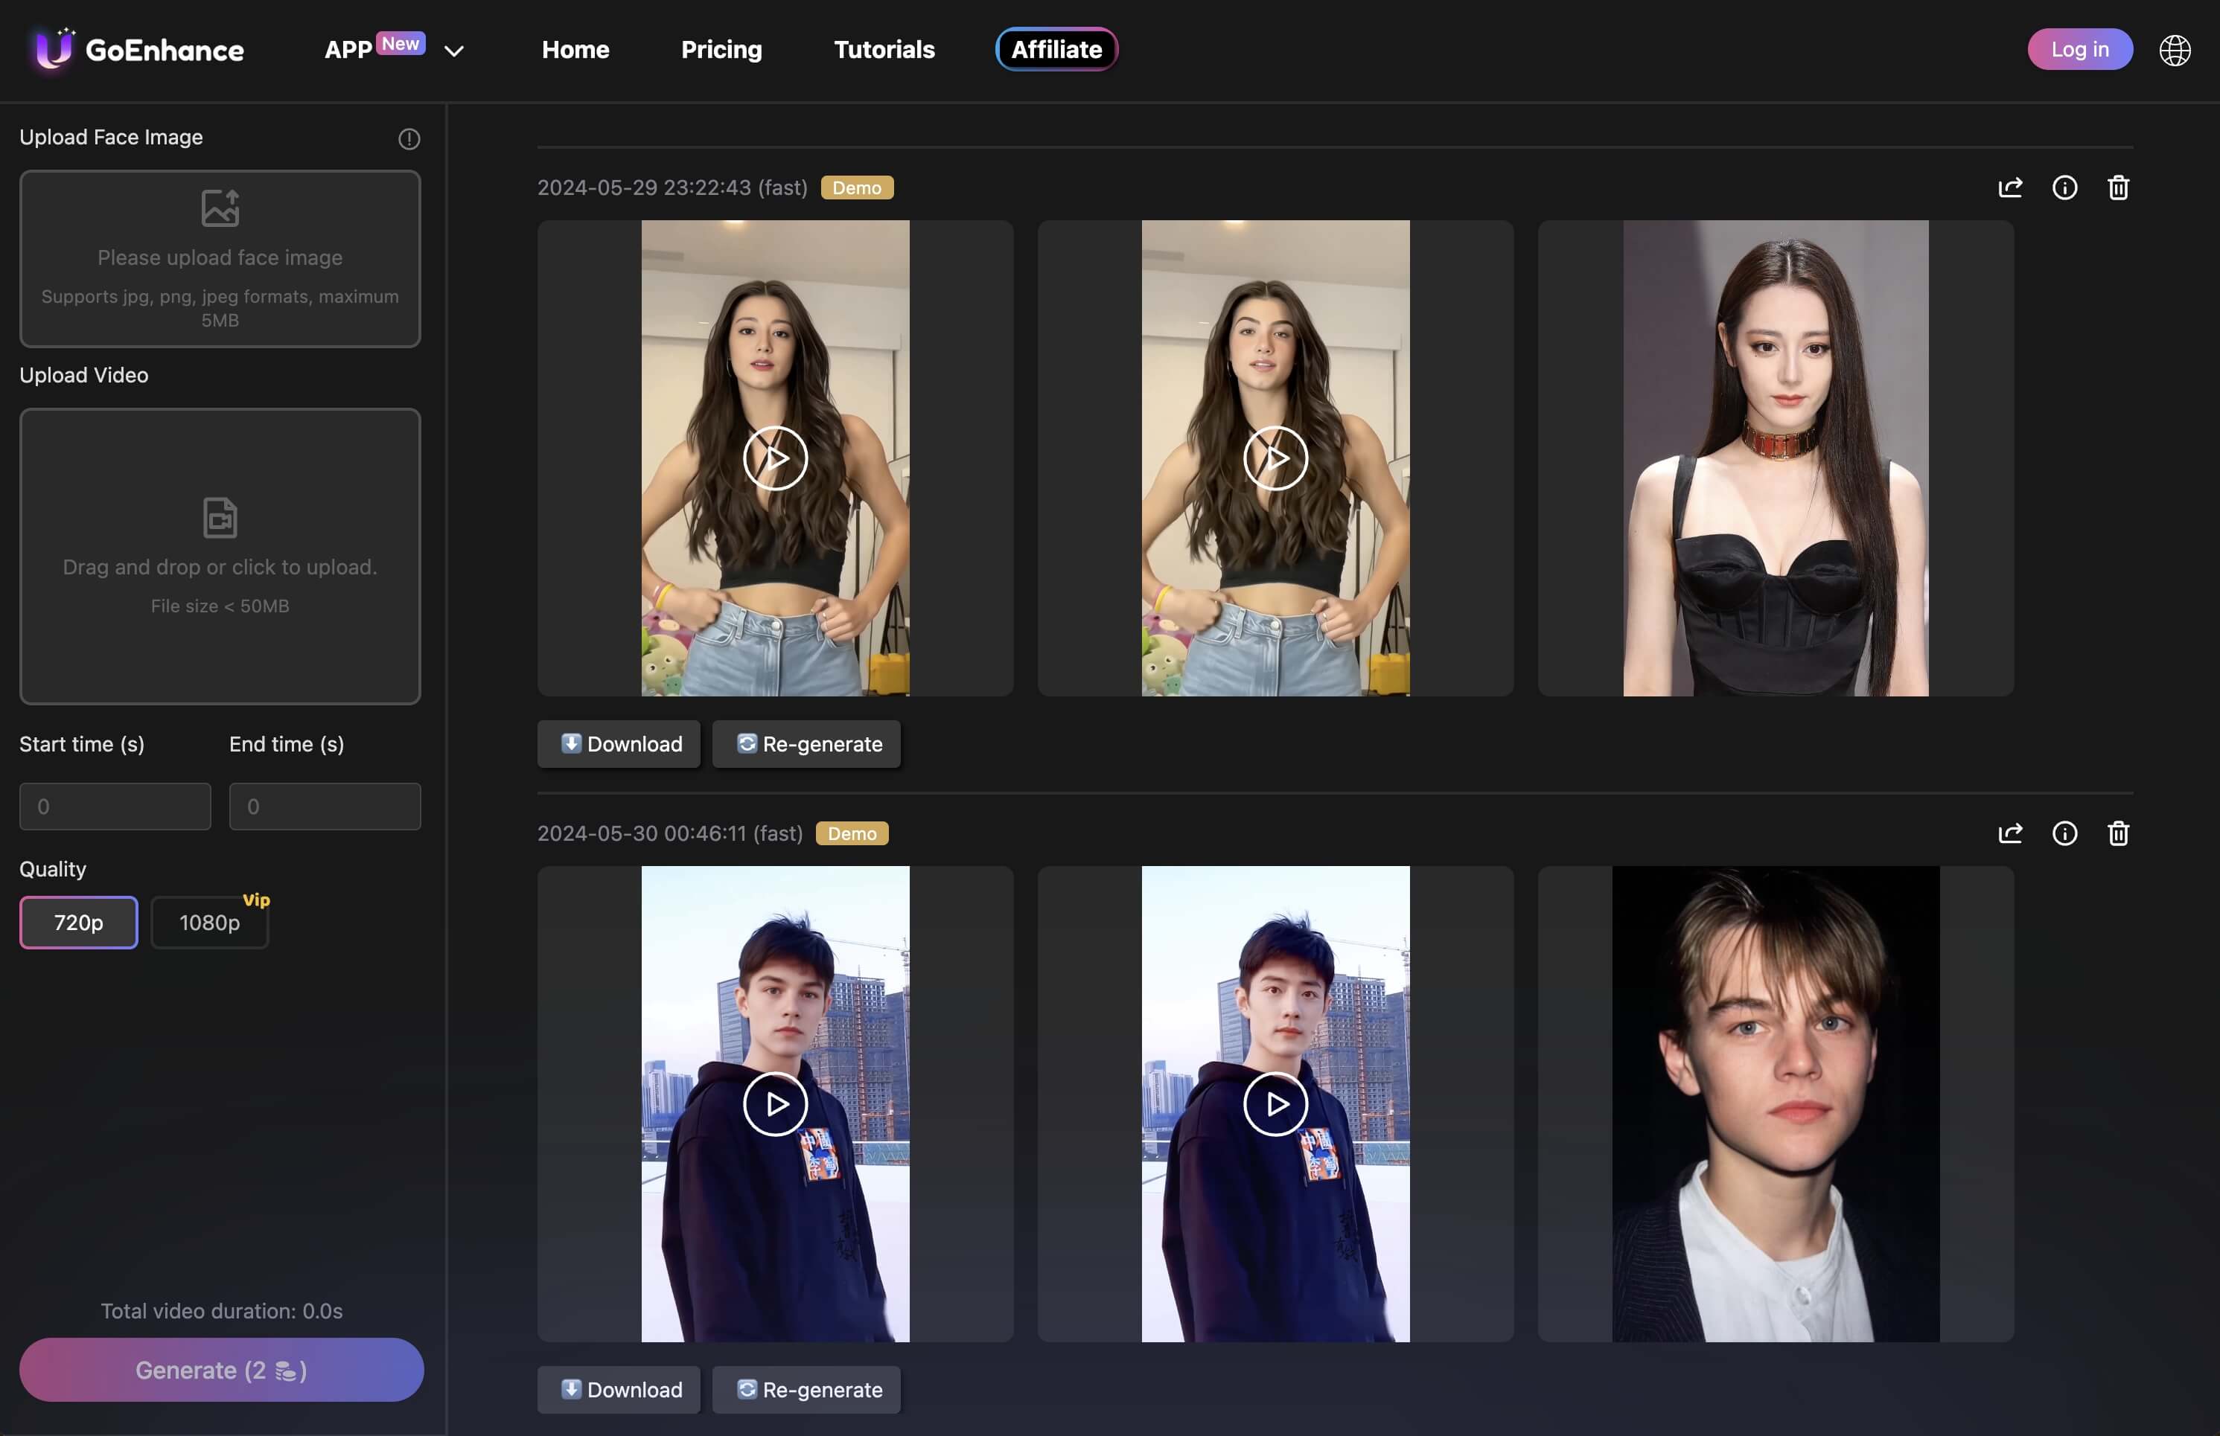The image size is (2220, 1436).
Task: Expand the APP dropdown chevron
Action: (x=454, y=51)
